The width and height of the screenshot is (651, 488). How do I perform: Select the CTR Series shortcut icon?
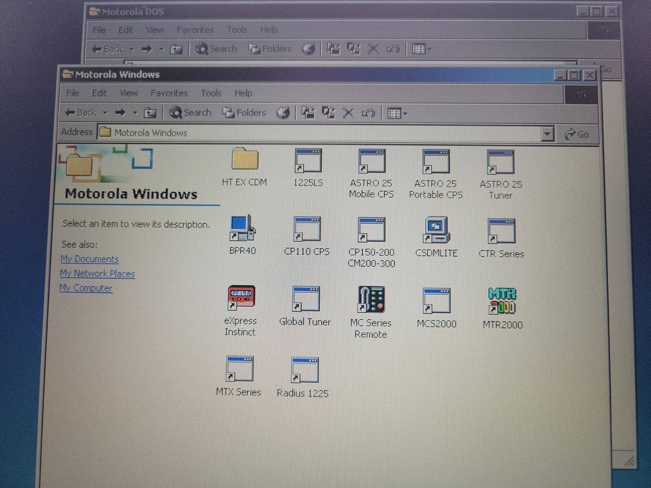coord(501,238)
